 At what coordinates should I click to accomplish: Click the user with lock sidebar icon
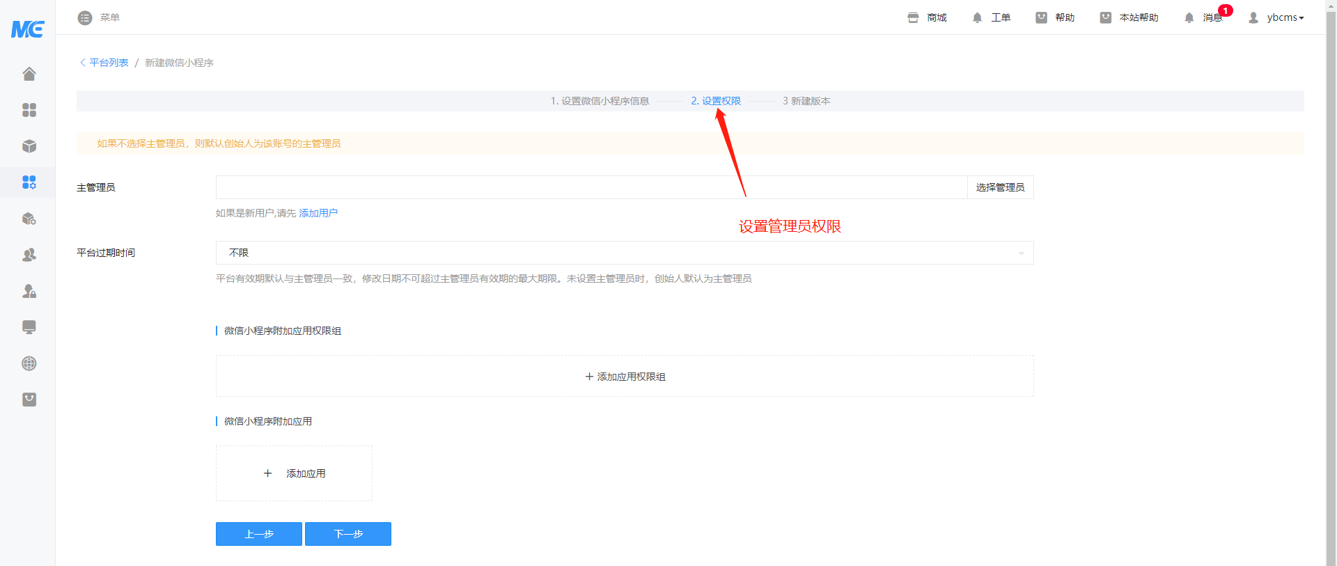click(x=29, y=291)
